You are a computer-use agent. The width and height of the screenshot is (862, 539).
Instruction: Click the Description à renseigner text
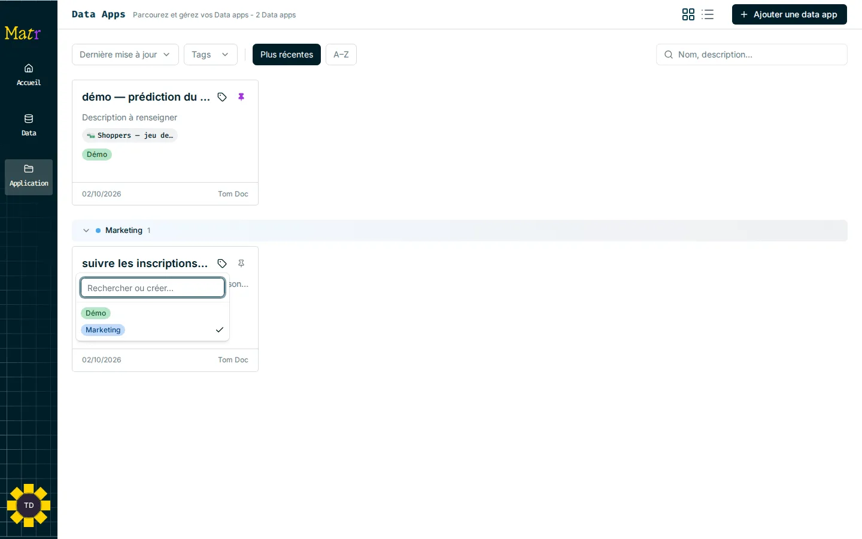pos(130,117)
